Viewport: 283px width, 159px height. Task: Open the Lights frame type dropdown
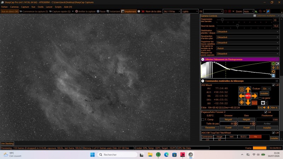[x=190, y=11]
